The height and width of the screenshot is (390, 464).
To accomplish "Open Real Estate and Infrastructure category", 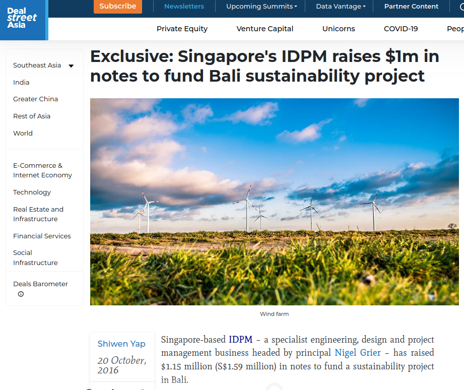I will pyautogui.click(x=38, y=214).
